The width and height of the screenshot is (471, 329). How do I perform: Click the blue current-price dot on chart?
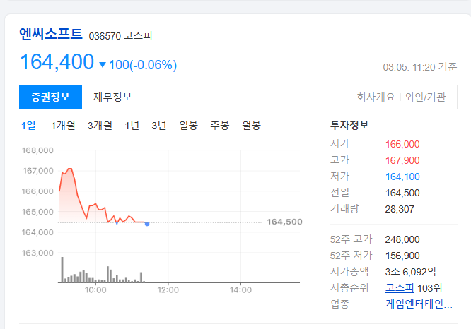(x=146, y=224)
